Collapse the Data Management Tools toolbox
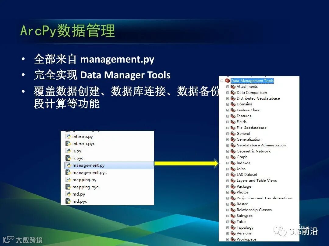 click(222, 81)
